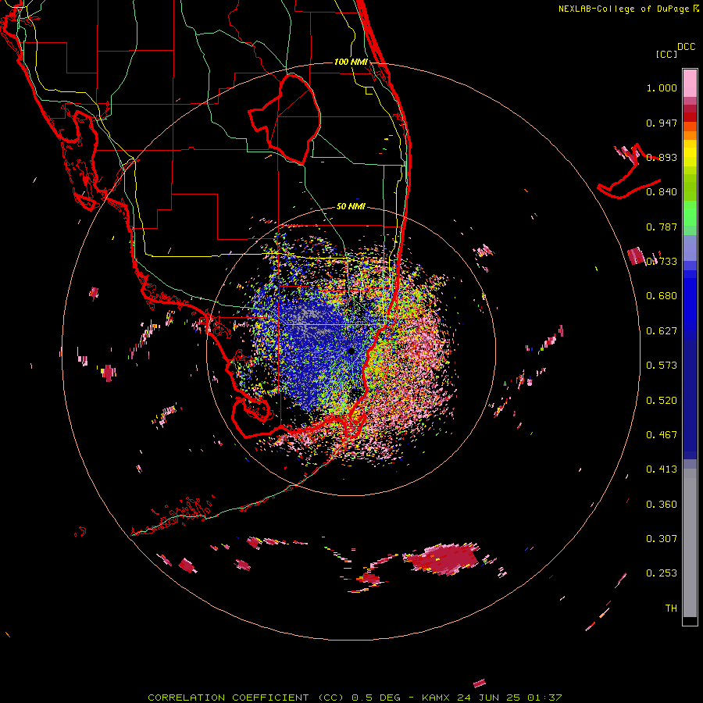This screenshot has width=703, height=703.
Task: Click the 0.733 legend value
Action: pos(662,262)
